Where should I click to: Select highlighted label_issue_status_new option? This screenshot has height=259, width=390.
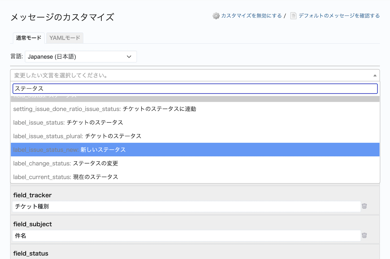pyautogui.click(x=69, y=150)
